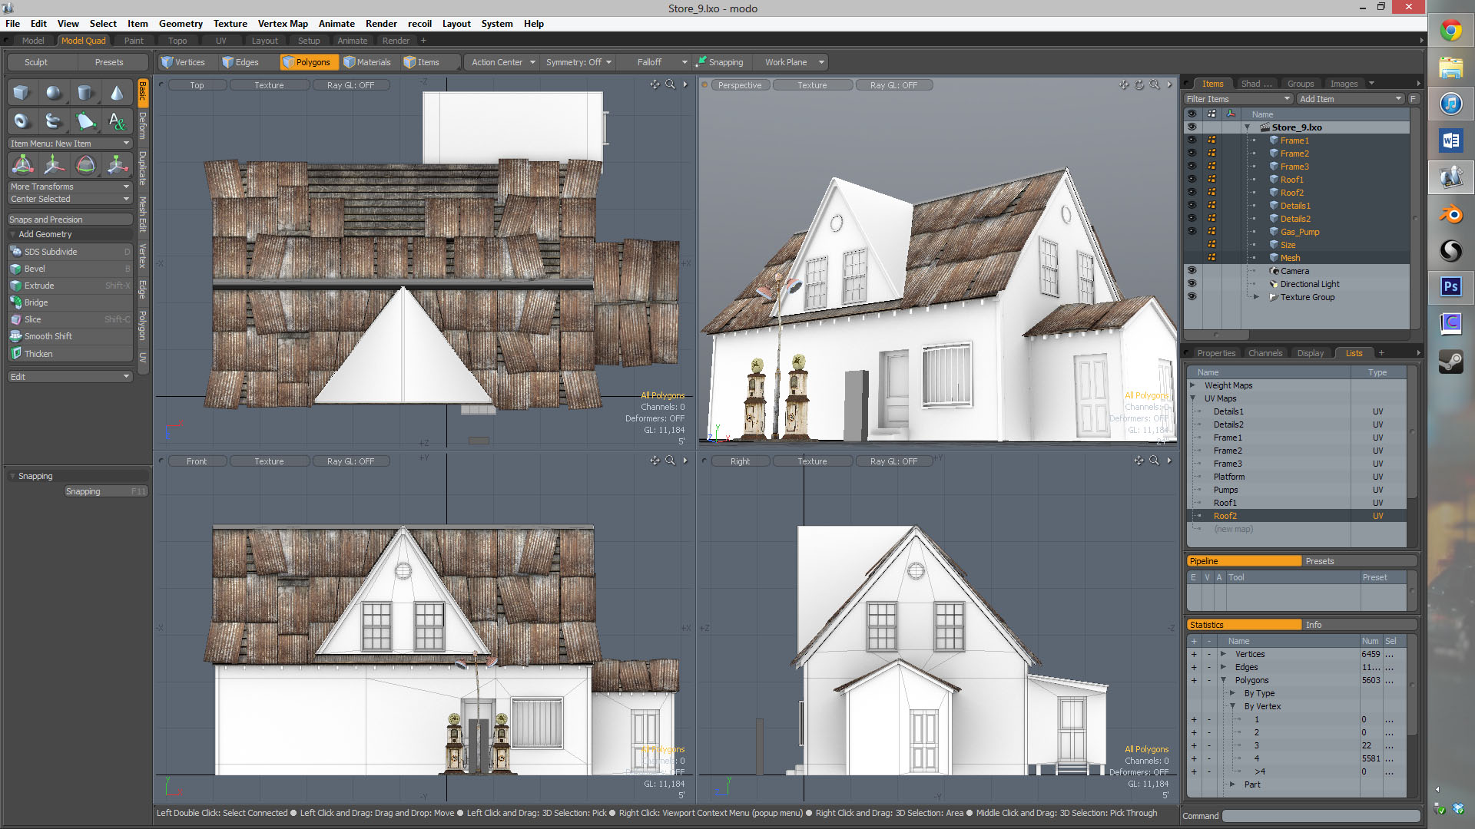
Task: Select the Cone primitive tool
Action: [117, 93]
